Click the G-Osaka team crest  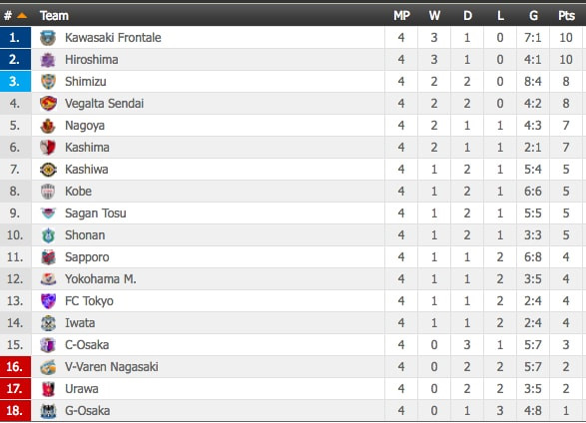[48, 411]
